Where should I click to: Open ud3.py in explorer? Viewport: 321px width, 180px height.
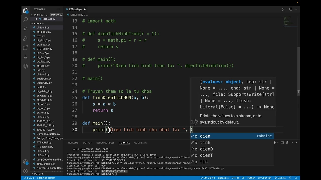[x=41, y=70]
